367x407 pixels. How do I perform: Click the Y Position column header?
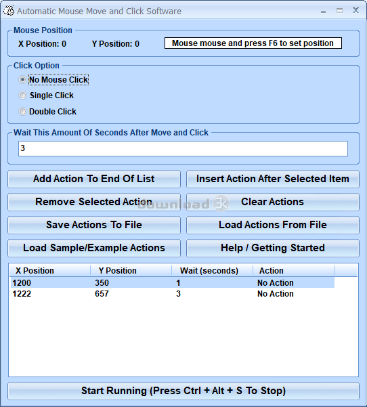[131, 270]
